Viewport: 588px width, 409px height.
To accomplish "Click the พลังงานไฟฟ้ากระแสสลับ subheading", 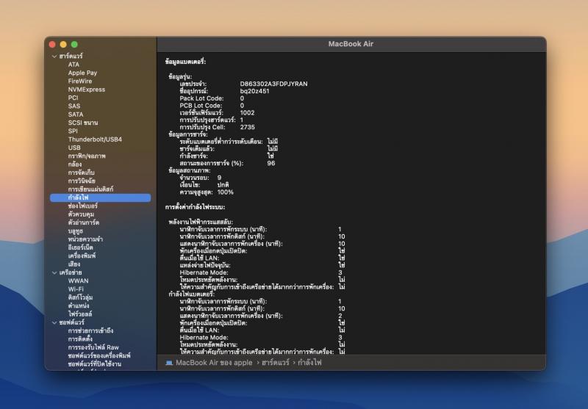I will point(201,222).
